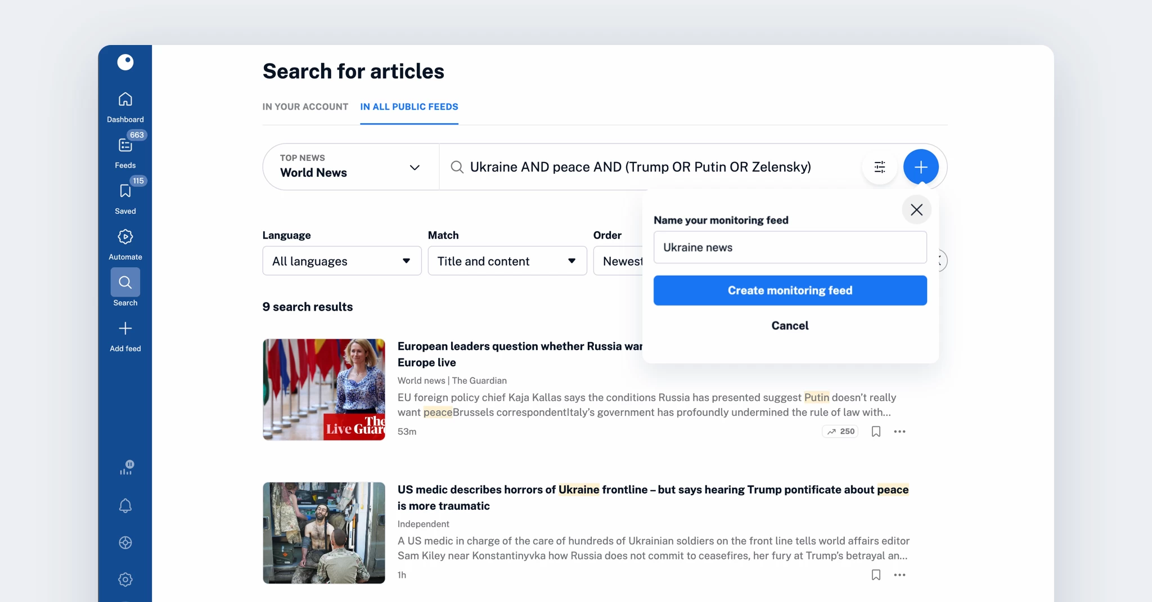Click the 1h timestamp
Screen dimensions: 1152x602
pyautogui.click(x=402, y=575)
